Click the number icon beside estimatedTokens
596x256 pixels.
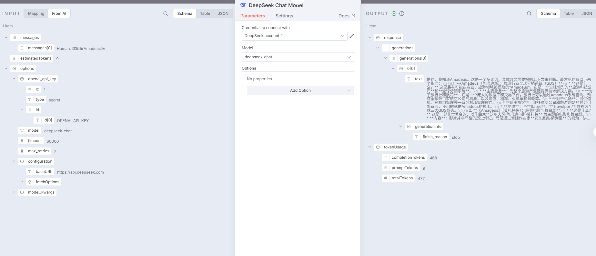click(14, 58)
